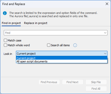Click the Find Next button
111x94 pixels.
[x=73, y=82]
